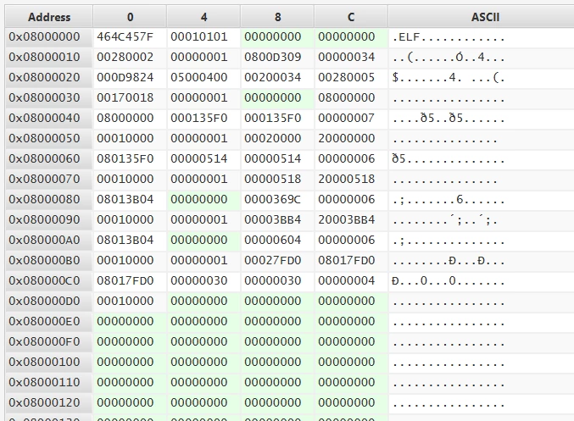
Task: Select address row 0x08000070
Action: [x=44, y=179]
